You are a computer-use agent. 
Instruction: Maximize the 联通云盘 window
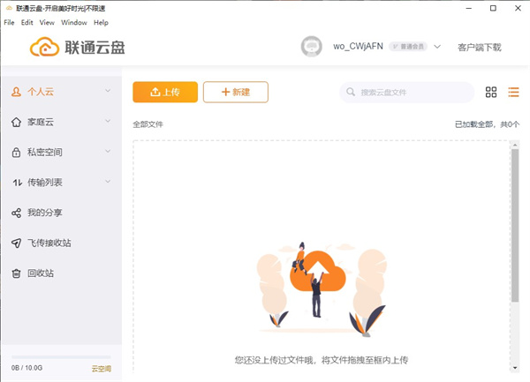pyautogui.click(x=493, y=8)
